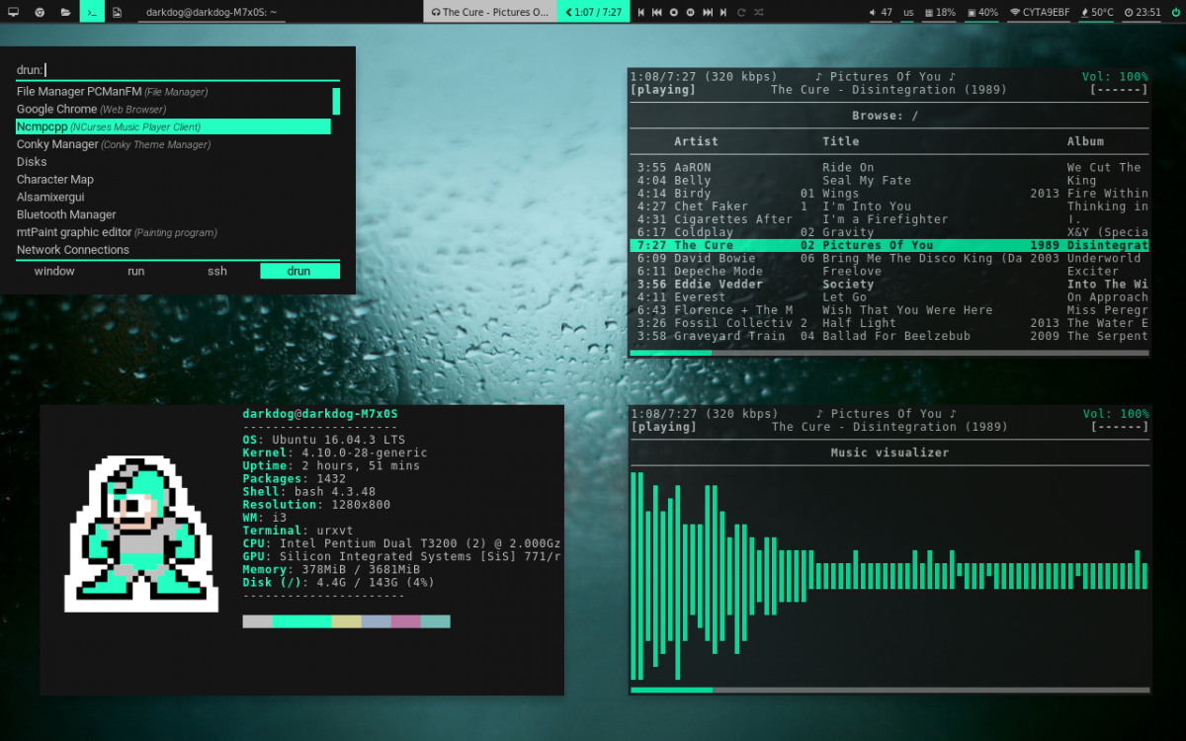The image size is (1186, 741).
Task: Switch to the Chrome browser workspace icon
Action: coord(40,12)
